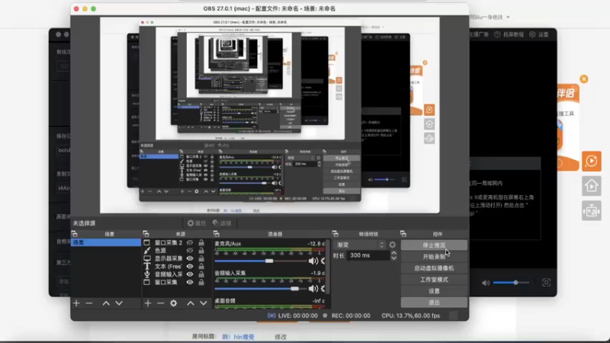This screenshot has width=610, height=343.
Task: Hide the 文本 (Free source via eye icon
Action: click(190, 266)
